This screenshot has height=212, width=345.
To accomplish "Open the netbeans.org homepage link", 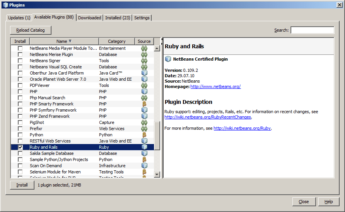I will [215, 86].
